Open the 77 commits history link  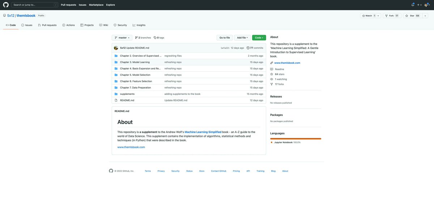coord(255,48)
